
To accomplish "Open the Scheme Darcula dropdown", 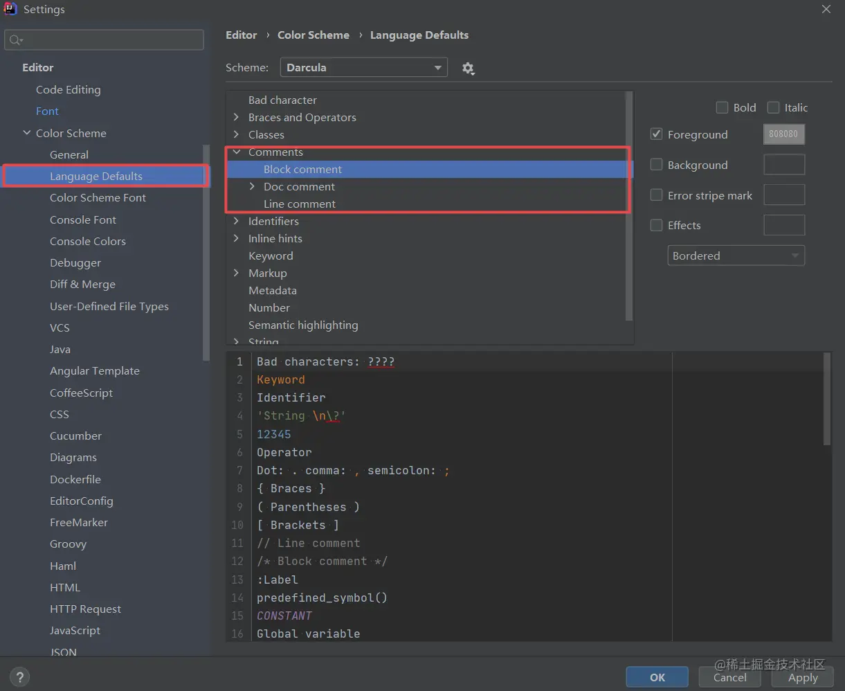I will 363,67.
